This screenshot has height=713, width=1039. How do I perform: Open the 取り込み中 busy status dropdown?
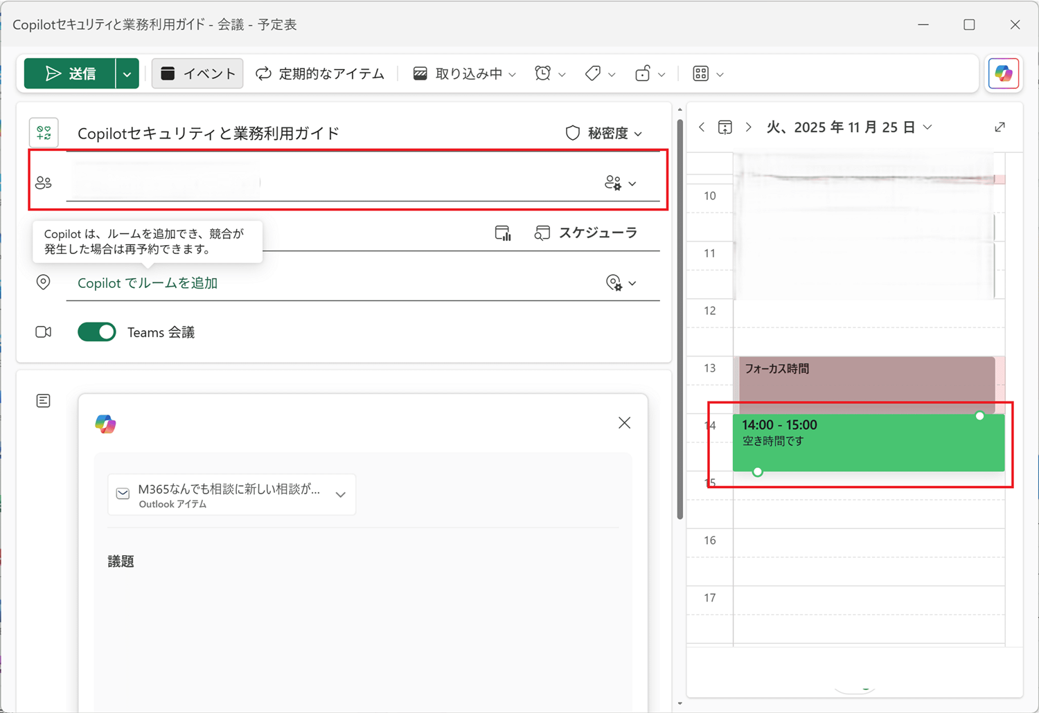[x=464, y=73]
